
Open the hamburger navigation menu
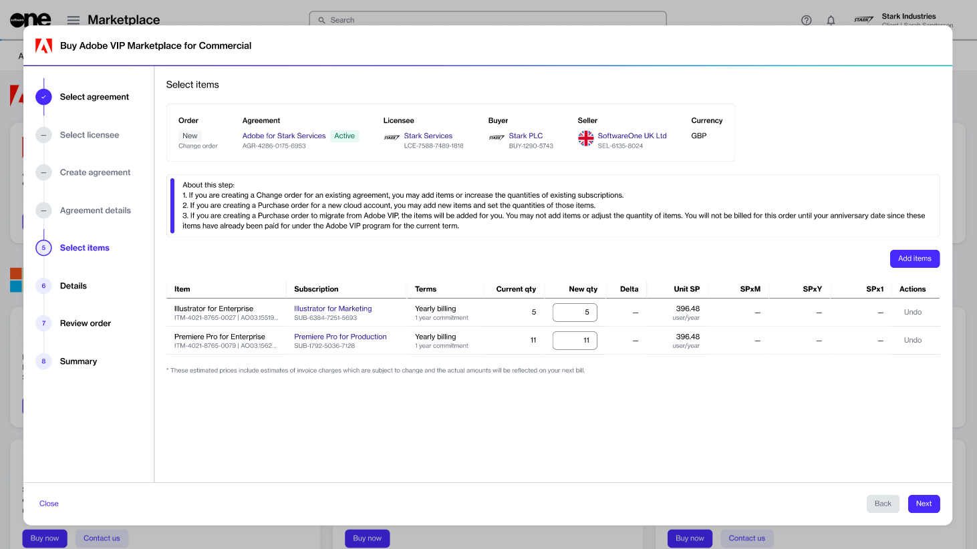point(74,20)
